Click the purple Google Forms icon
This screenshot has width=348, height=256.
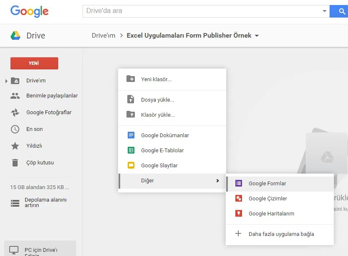pos(239,183)
